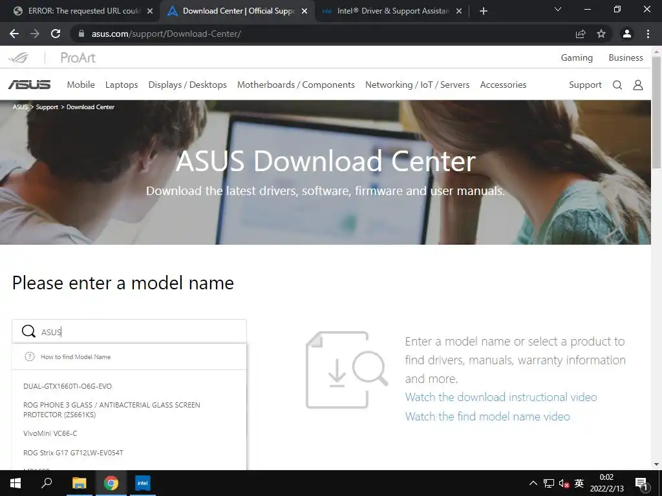
Task: Click the muted volume tray icon
Action: (x=564, y=483)
